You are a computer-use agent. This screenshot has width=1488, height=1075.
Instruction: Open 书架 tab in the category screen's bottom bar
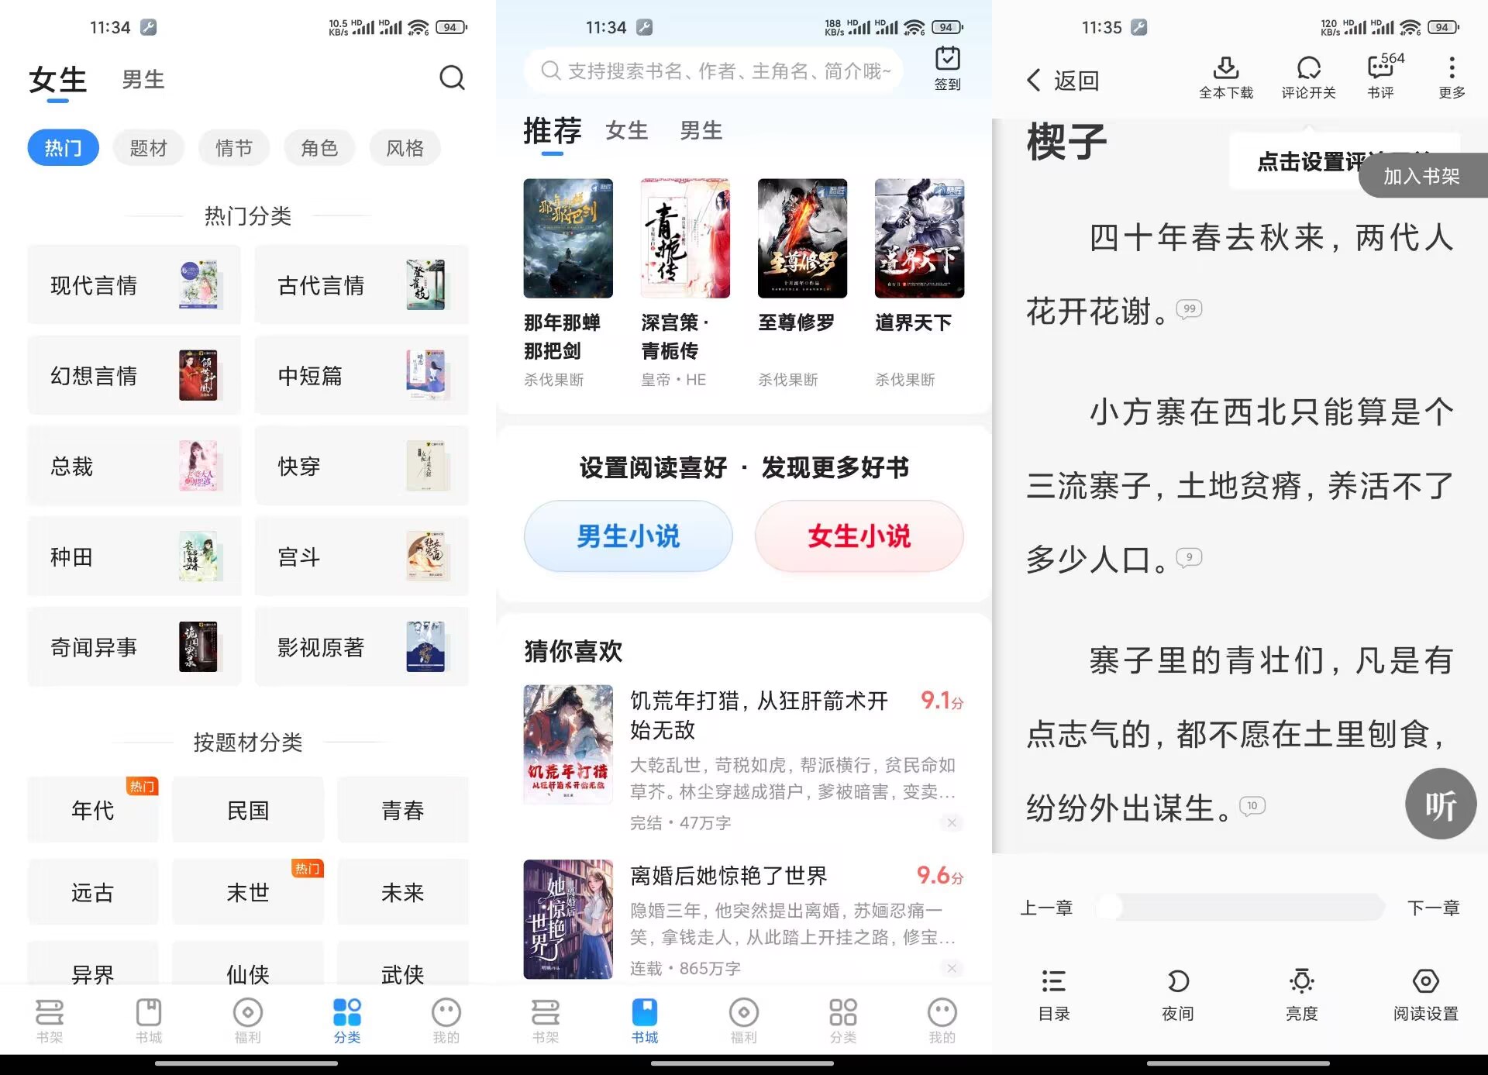(x=50, y=1021)
